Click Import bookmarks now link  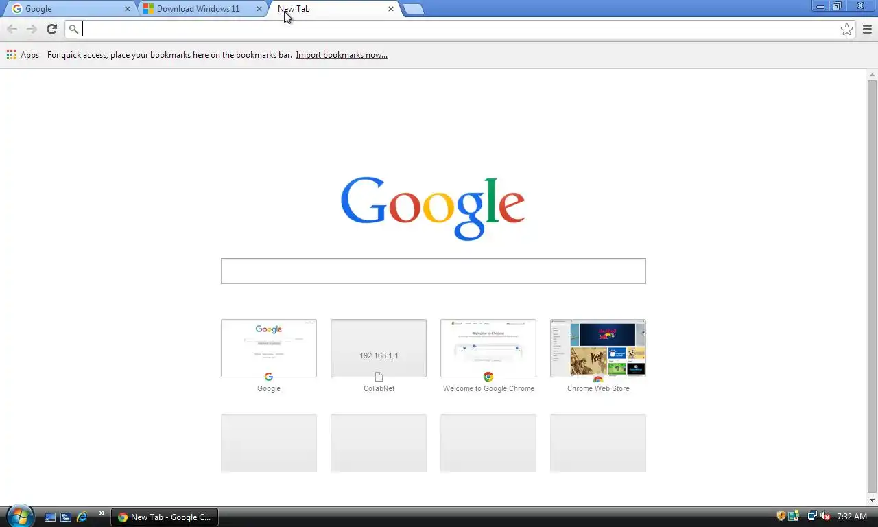point(342,55)
